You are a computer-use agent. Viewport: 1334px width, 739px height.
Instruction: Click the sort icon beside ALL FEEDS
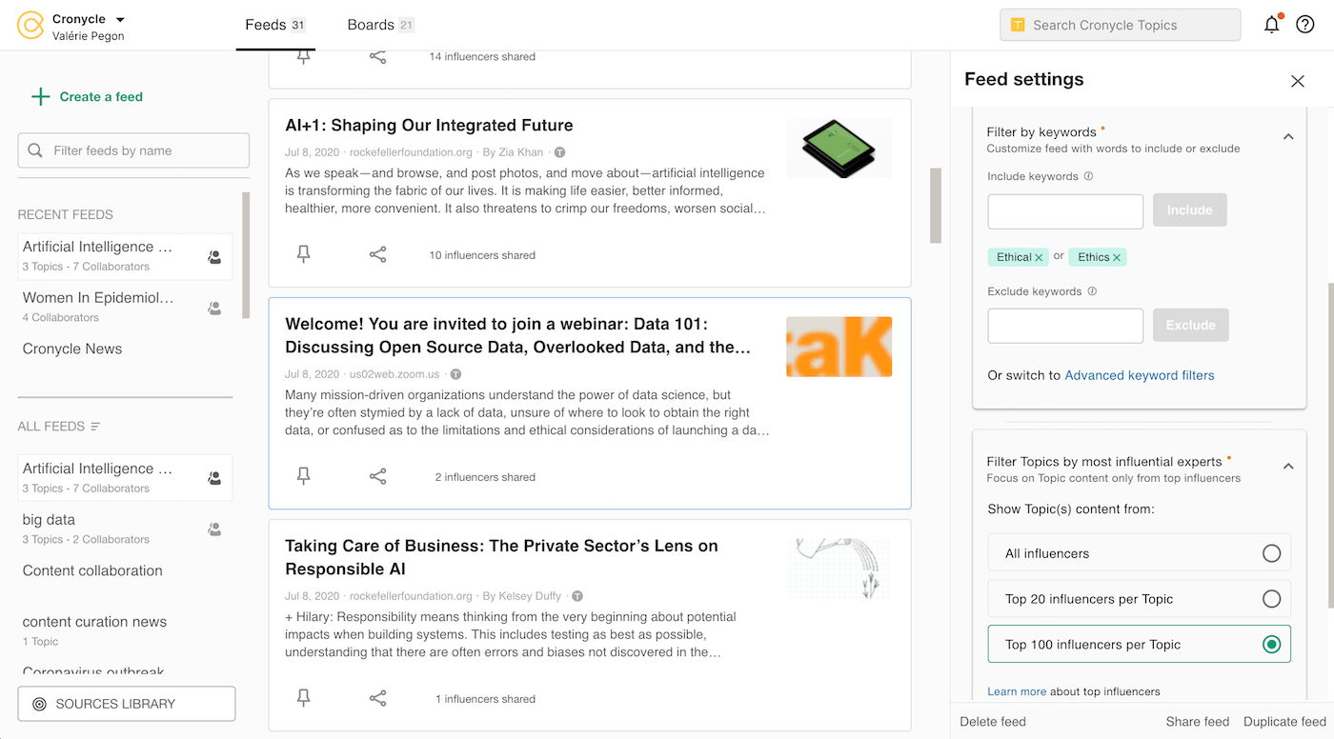tap(95, 427)
